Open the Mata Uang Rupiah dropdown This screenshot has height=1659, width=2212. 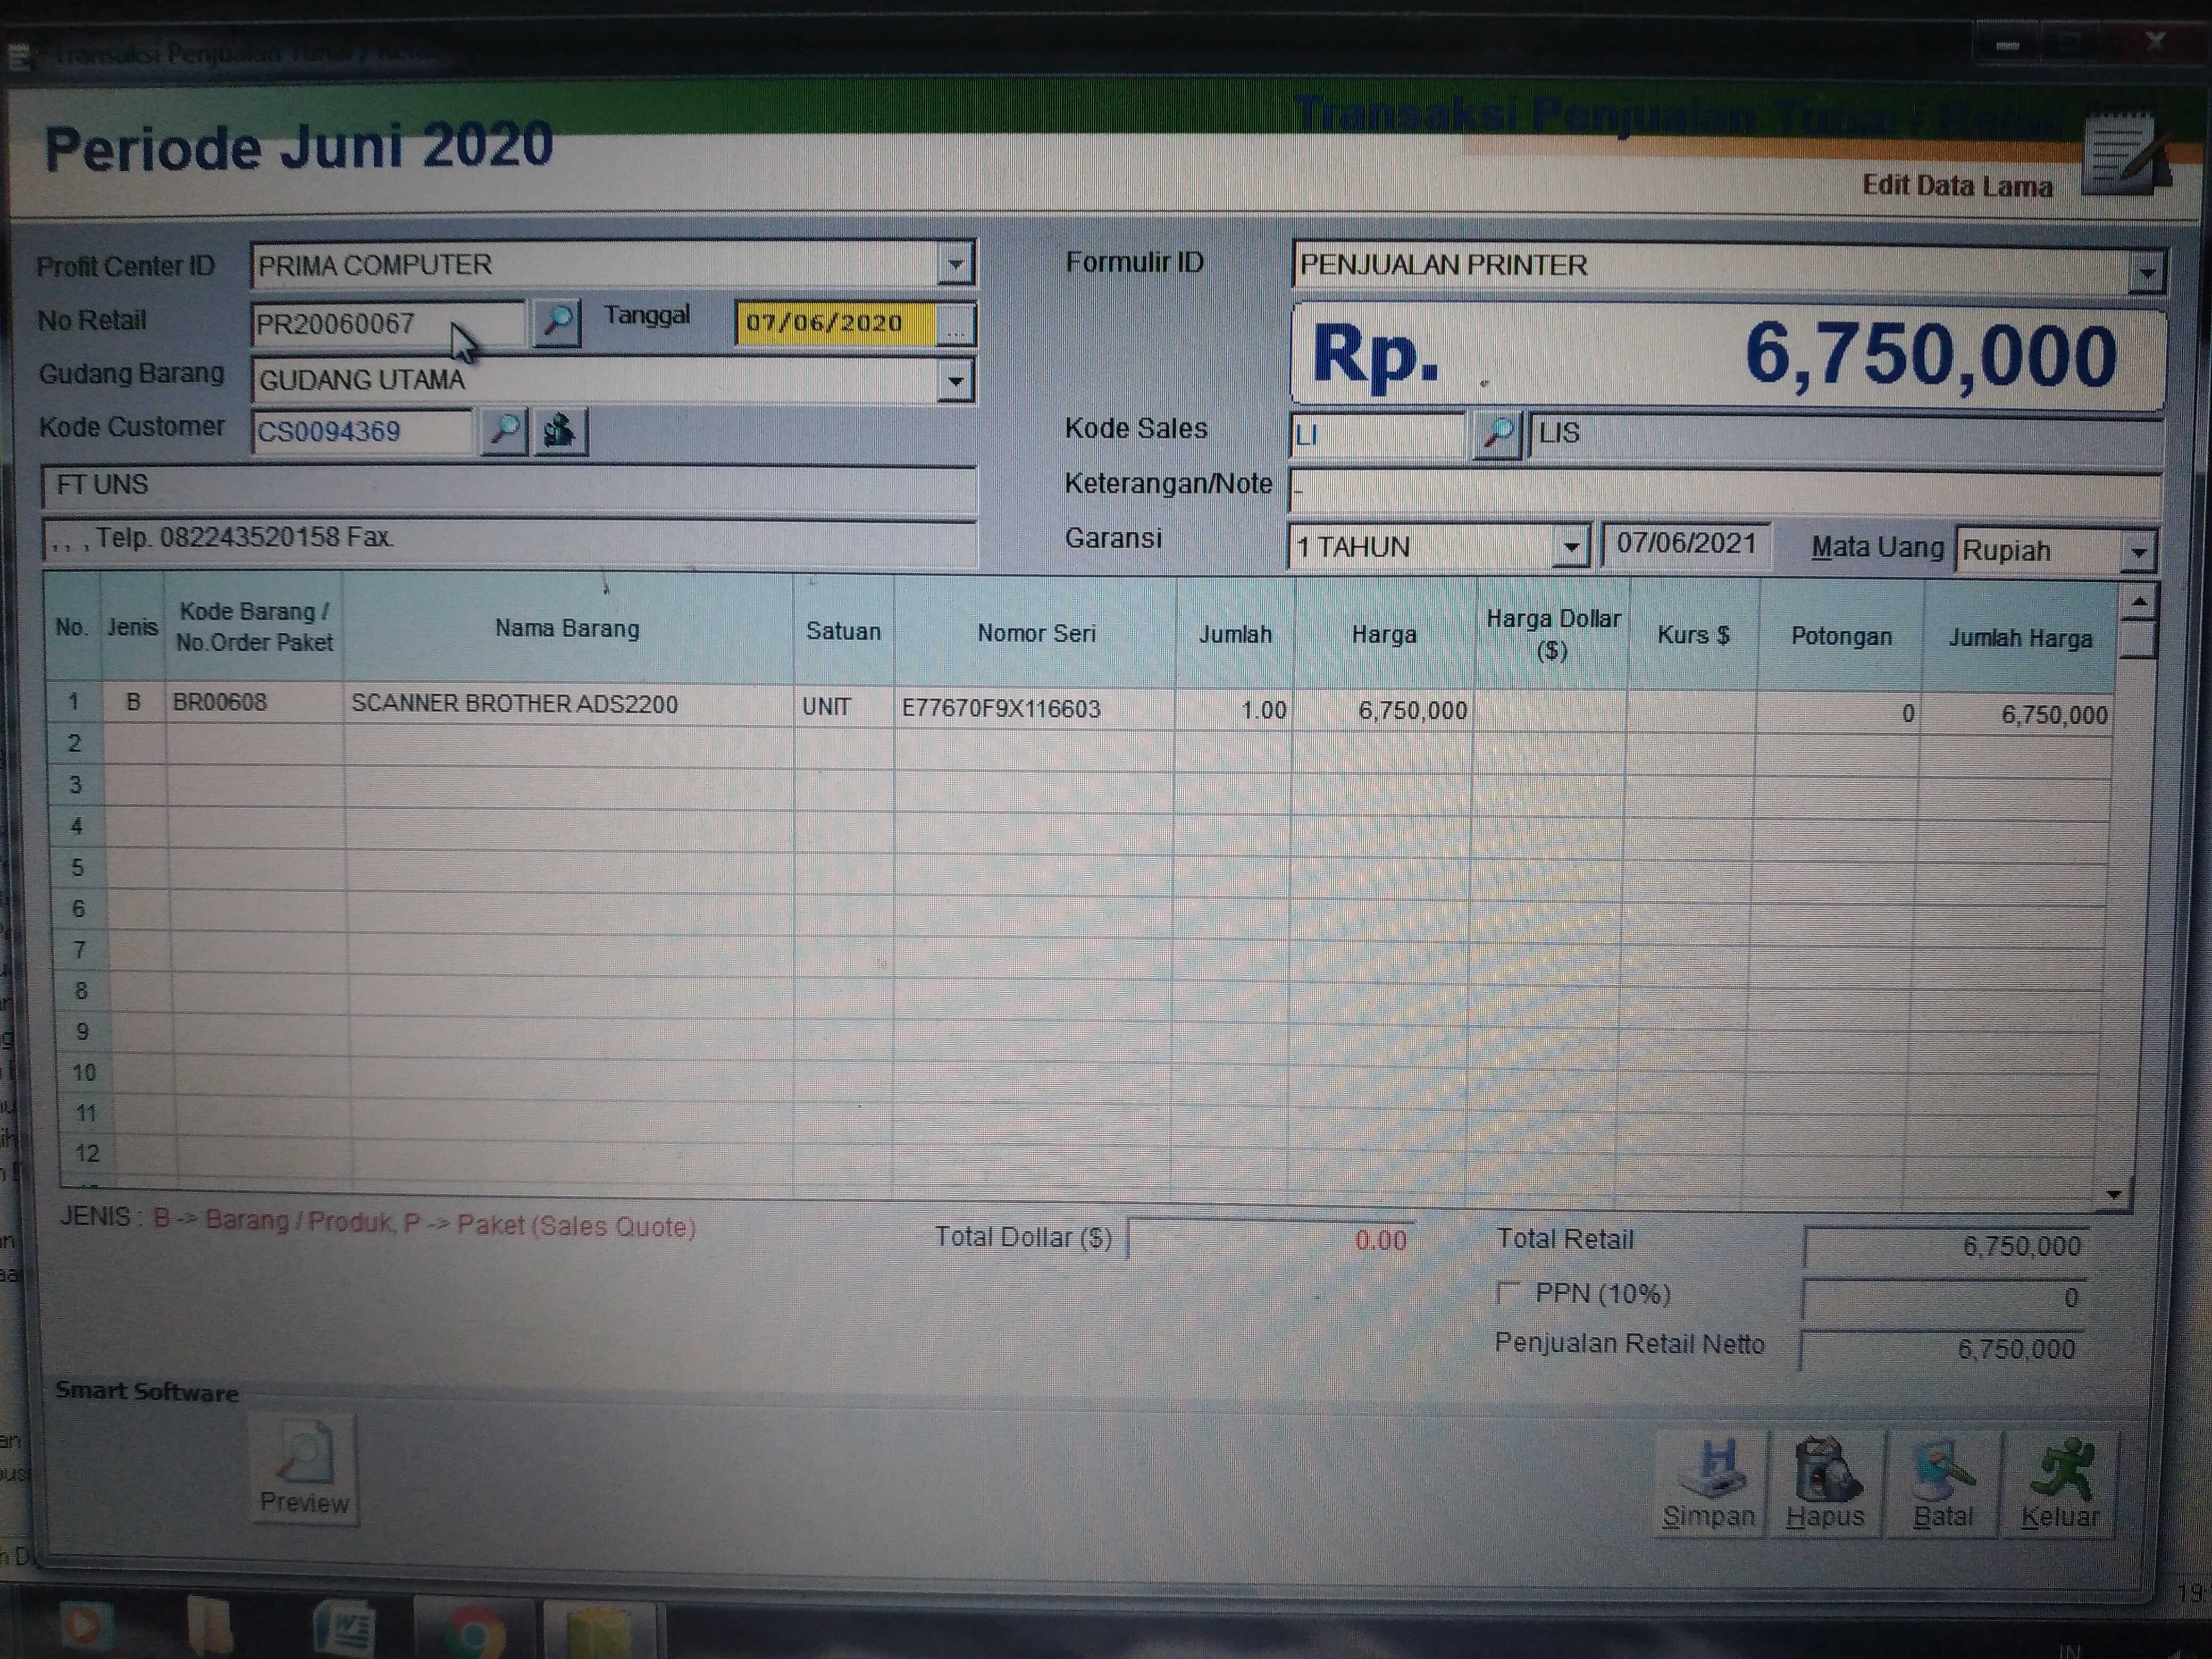click(x=2138, y=551)
